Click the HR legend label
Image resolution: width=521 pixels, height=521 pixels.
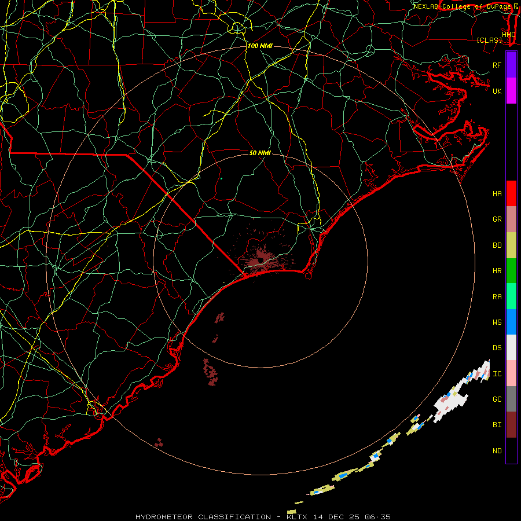click(x=497, y=271)
